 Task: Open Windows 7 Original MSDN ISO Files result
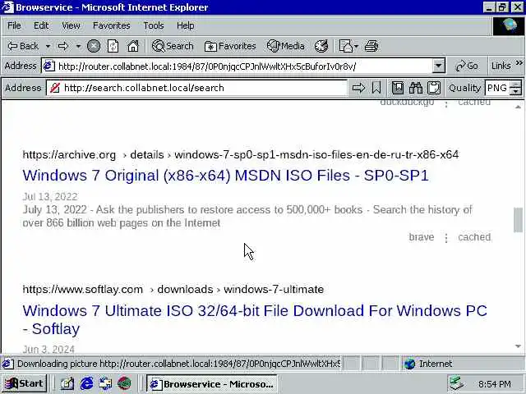click(225, 176)
